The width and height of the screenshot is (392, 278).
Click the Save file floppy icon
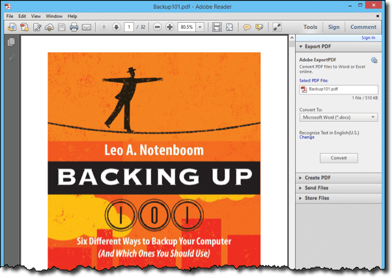61,27
